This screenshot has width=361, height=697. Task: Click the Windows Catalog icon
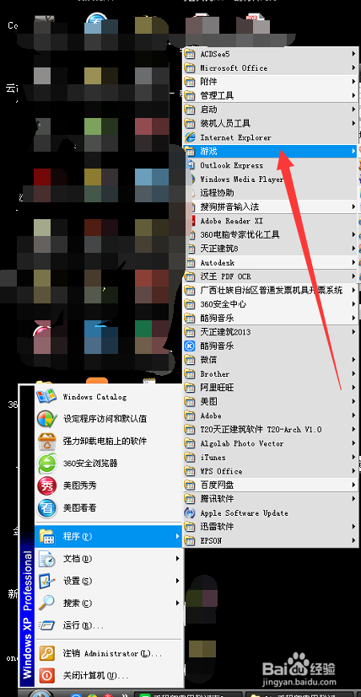pos(46,396)
